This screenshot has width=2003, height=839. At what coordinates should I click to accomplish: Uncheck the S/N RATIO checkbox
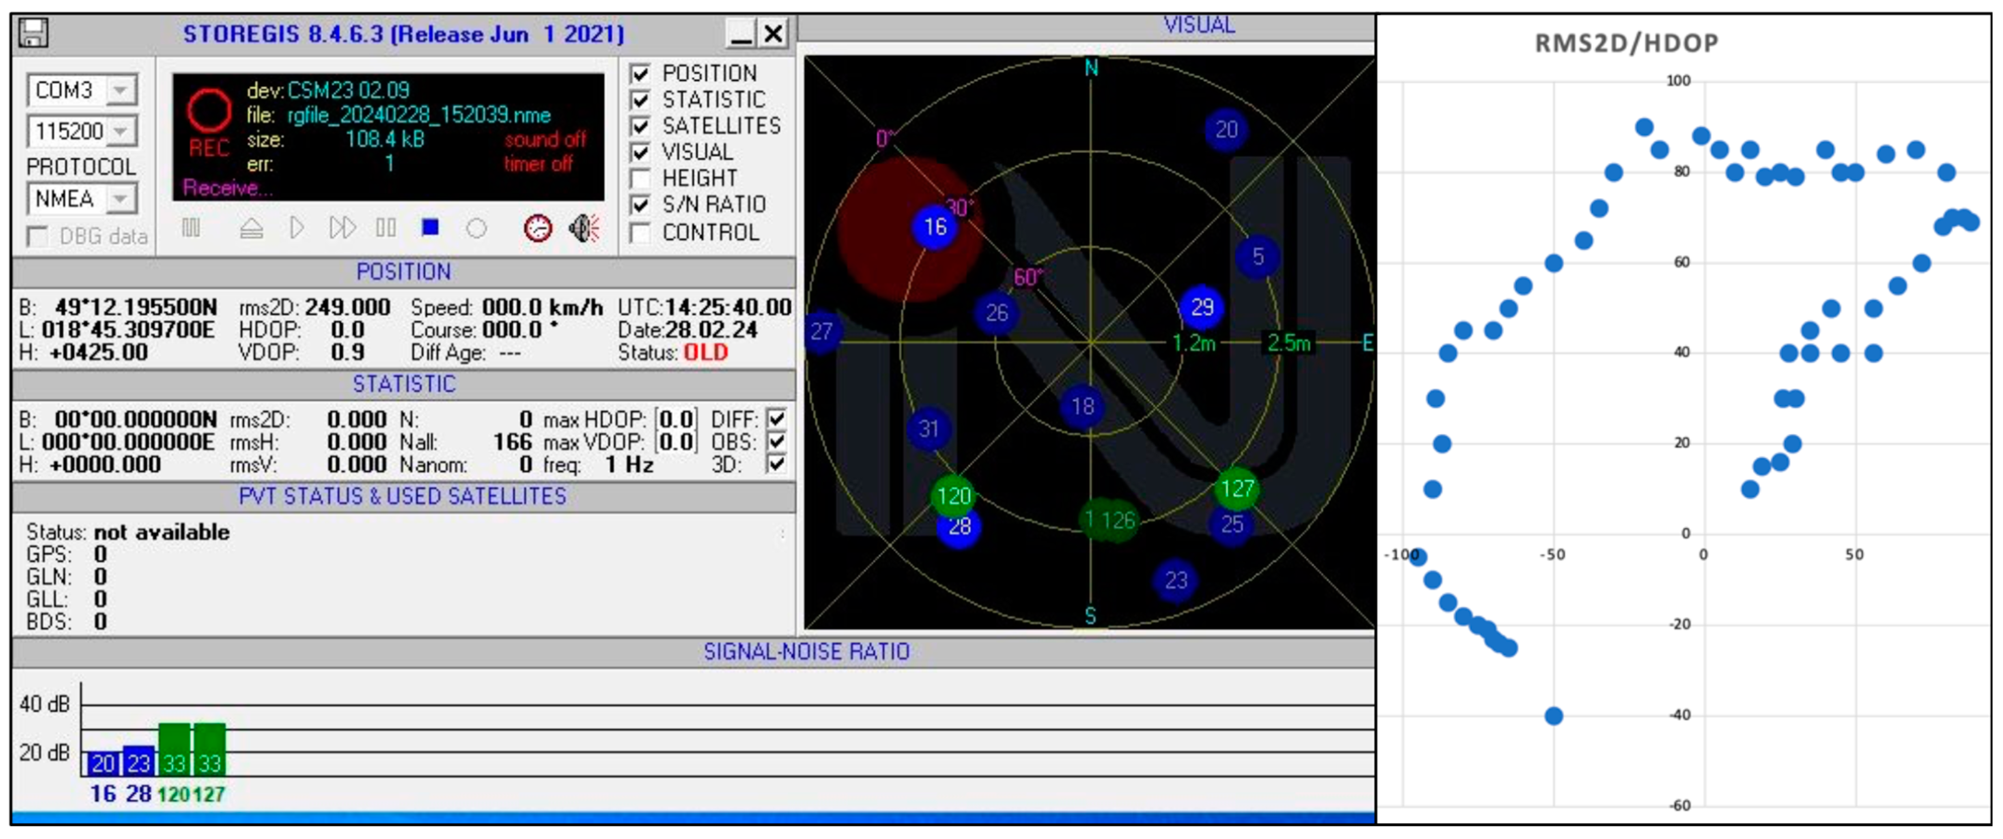(x=640, y=205)
